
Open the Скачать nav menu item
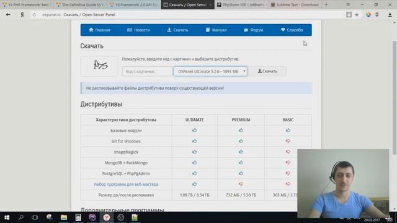177,30
